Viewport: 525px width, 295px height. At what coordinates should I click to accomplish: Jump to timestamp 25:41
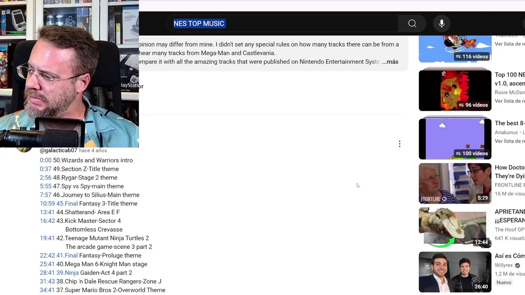pyautogui.click(x=47, y=264)
